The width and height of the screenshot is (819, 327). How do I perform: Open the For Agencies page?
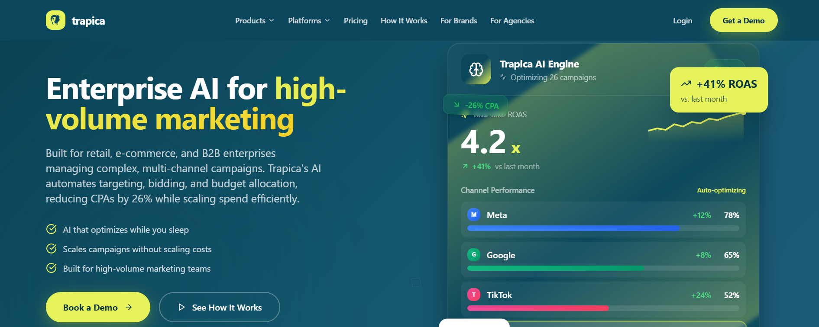click(512, 20)
